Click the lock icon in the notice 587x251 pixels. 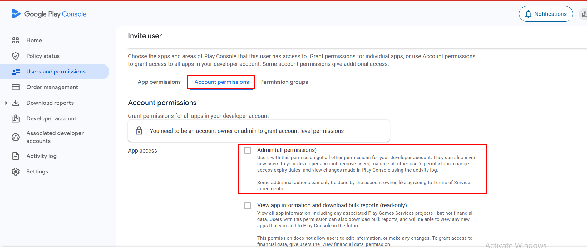click(x=139, y=131)
